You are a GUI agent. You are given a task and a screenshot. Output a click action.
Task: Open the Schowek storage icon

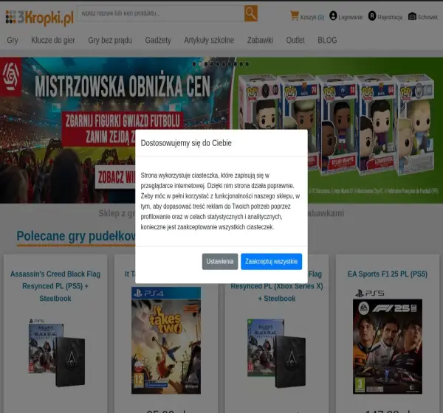[x=412, y=16]
